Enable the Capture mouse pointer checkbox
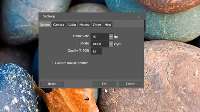The image size is (200, 112). (52, 63)
